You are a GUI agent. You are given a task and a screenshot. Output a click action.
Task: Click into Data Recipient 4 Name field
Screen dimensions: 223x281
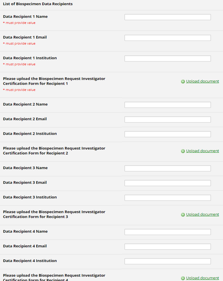pos(168,232)
